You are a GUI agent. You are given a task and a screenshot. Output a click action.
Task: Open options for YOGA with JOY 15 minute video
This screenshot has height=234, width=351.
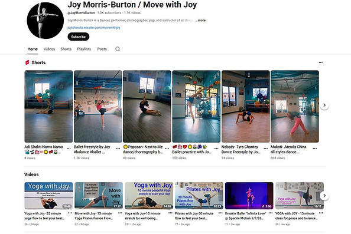pos(321,213)
